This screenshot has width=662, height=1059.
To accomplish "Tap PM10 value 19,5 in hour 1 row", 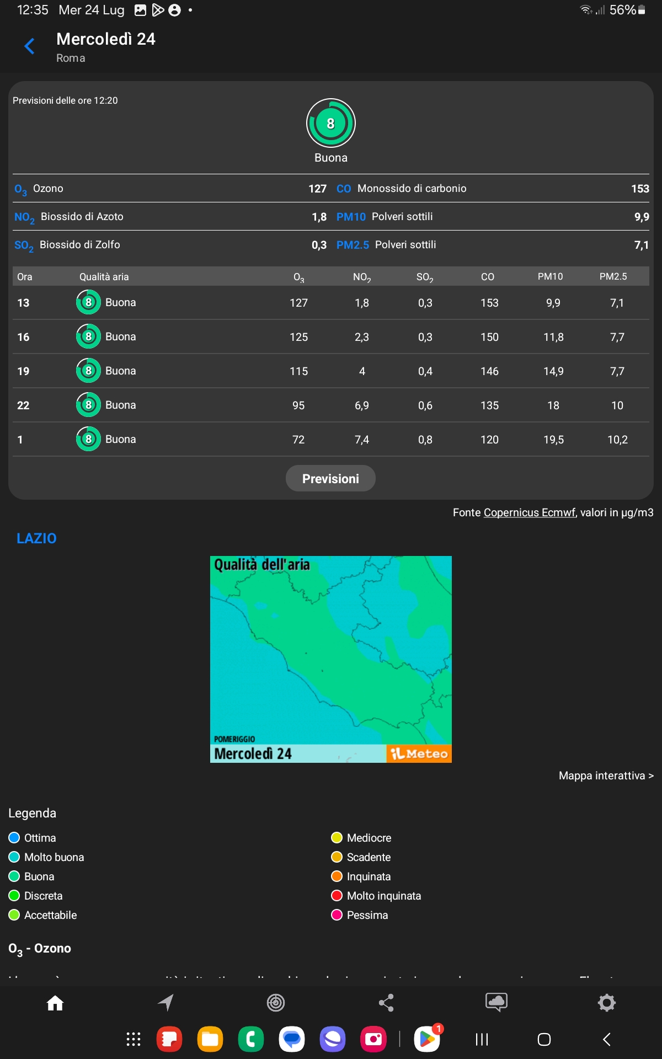I will [554, 440].
